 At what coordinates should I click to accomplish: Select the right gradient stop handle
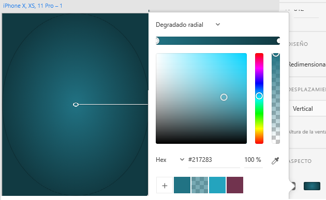(278, 41)
